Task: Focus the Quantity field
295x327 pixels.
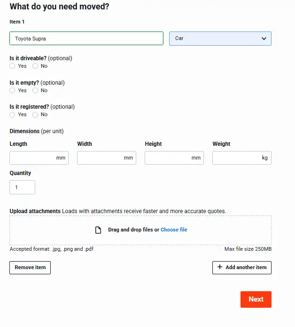Action: pos(22,187)
